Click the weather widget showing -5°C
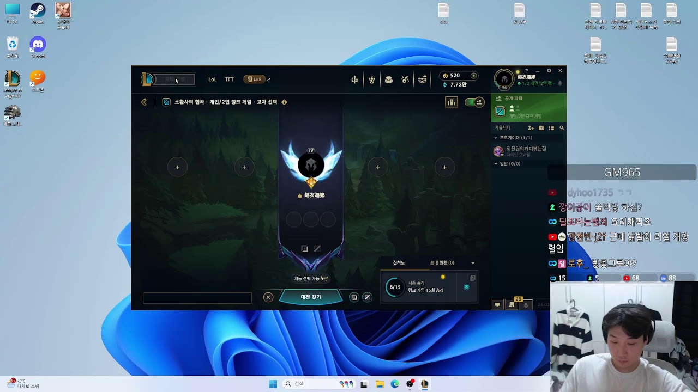Viewport: 698px width, 392px height. point(24,383)
